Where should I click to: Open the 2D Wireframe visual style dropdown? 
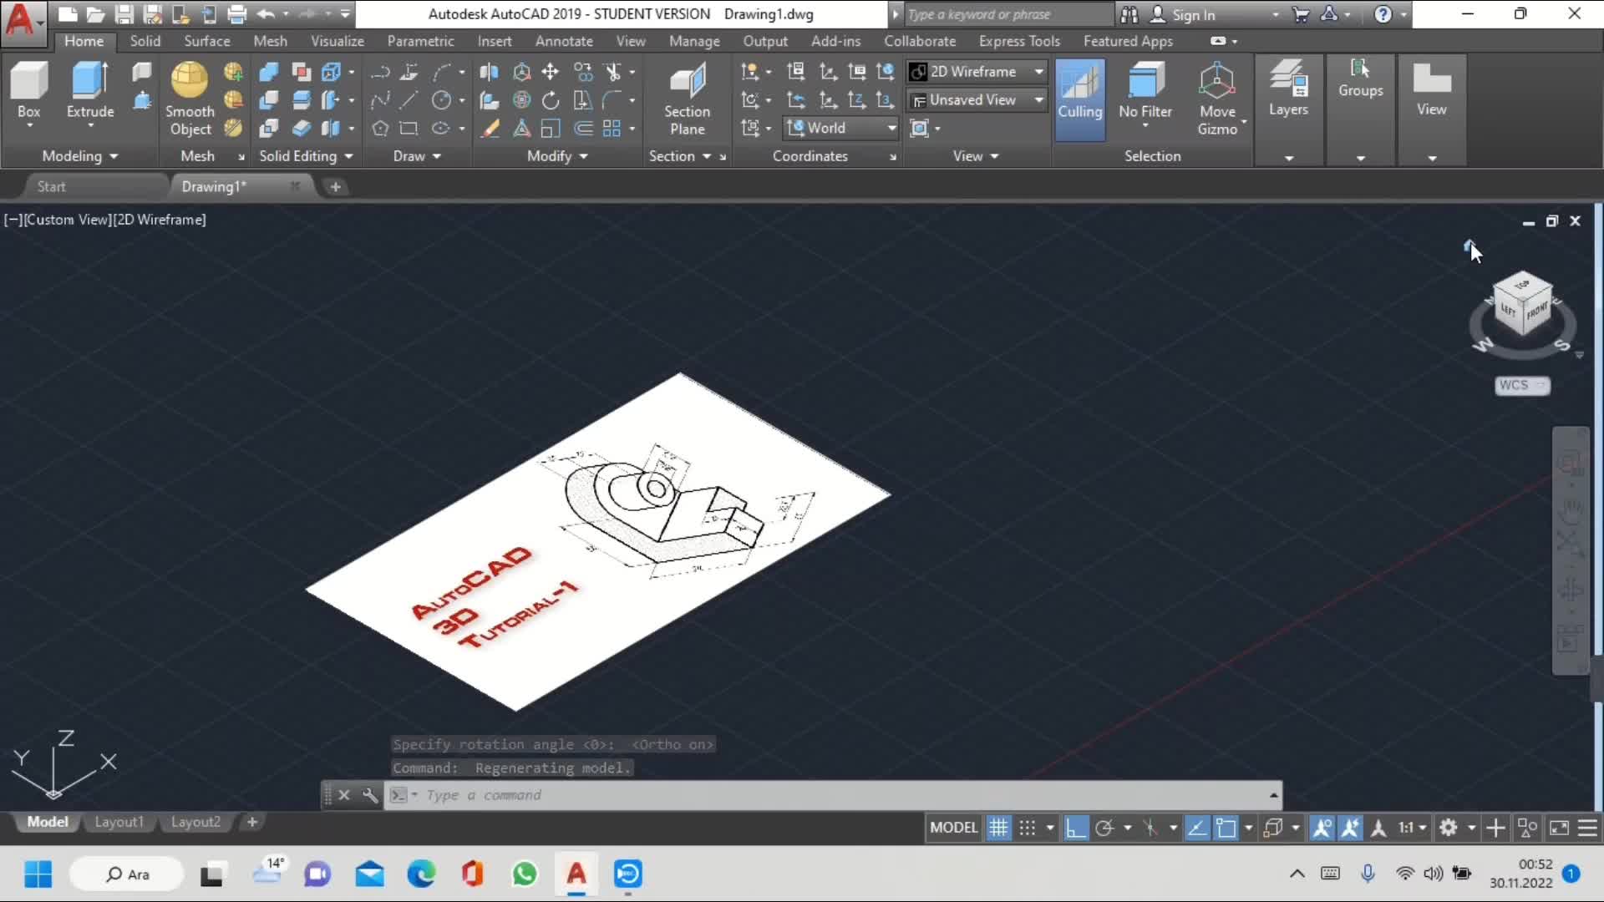click(x=977, y=72)
